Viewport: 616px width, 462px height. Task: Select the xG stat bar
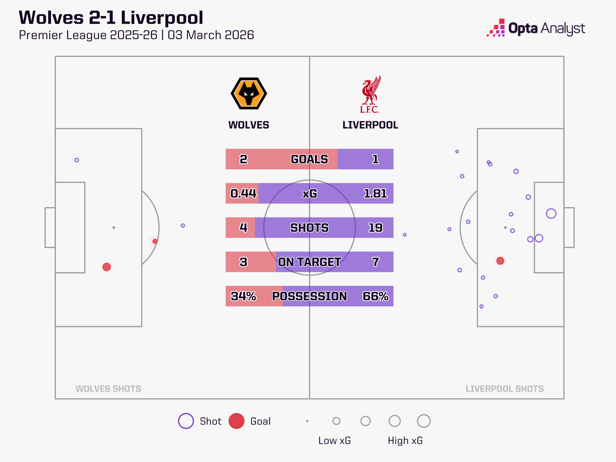pos(309,193)
